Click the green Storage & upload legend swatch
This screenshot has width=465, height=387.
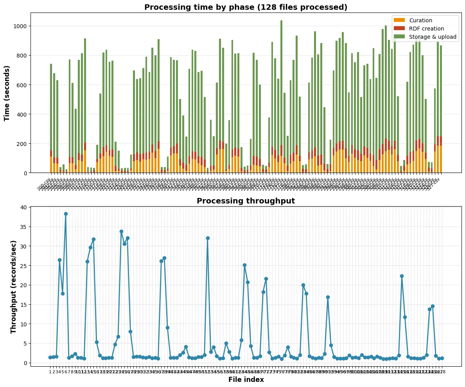click(x=399, y=37)
